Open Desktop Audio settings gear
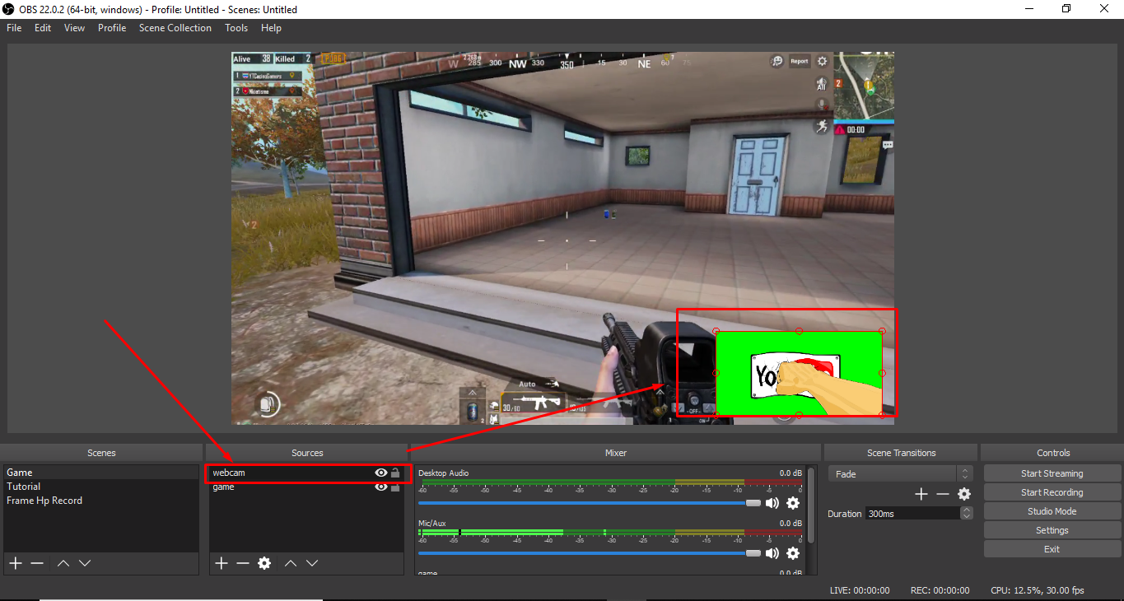 click(x=793, y=503)
